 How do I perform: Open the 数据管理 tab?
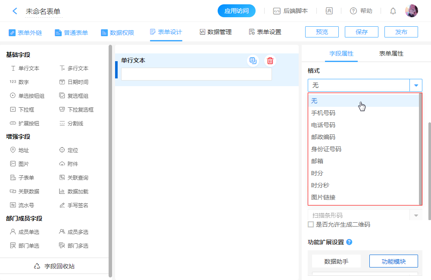point(215,32)
